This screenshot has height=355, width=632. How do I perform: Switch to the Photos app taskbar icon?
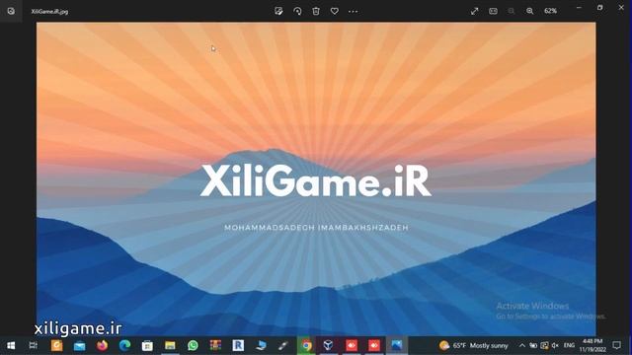click(397, 345)
